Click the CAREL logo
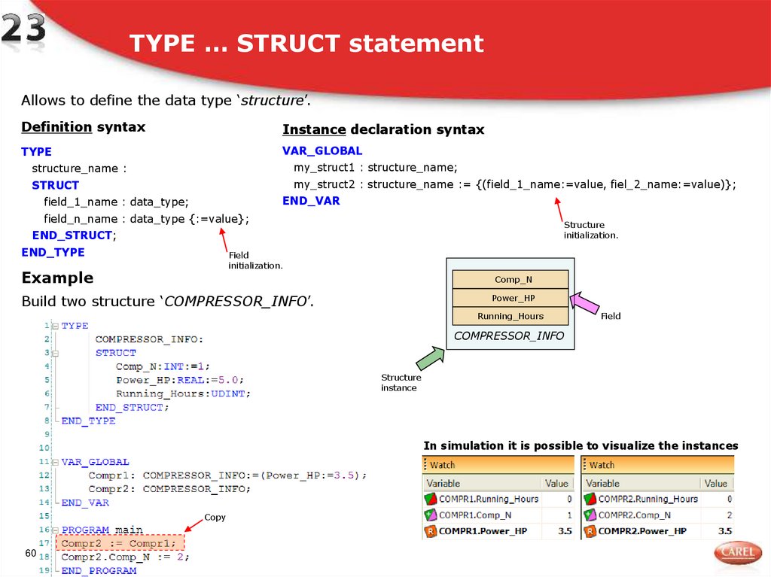The height and width of the screenshot is (577, 771). (736, 551)
